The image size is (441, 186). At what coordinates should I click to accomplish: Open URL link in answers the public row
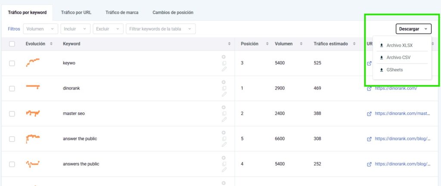click(403, 164)
